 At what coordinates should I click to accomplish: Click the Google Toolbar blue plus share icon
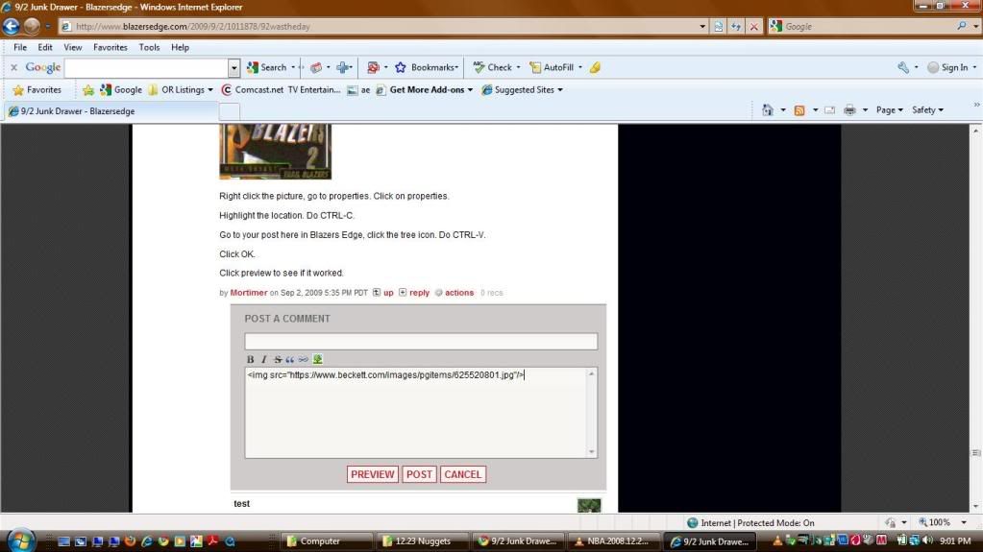tap(342, 67)
